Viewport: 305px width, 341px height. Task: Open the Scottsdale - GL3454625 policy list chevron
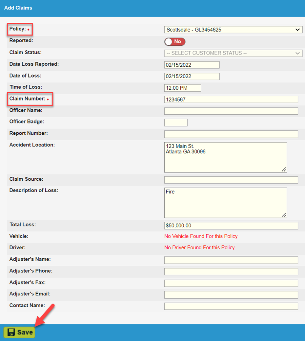tap(297, 30)
